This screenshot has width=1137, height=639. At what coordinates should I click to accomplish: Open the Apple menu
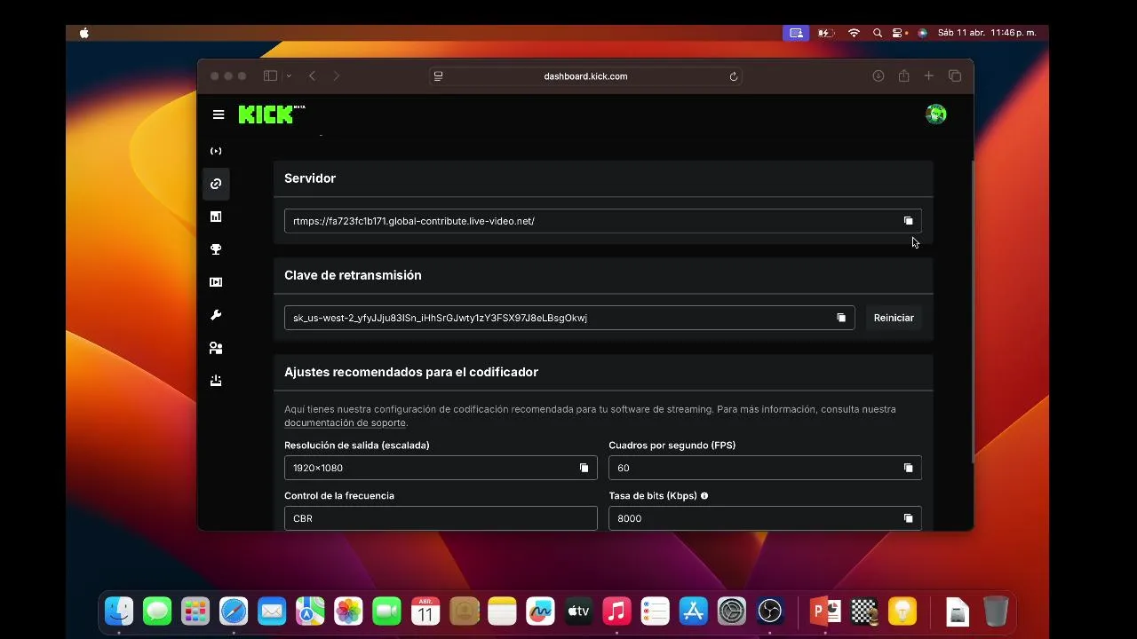tap(84, 33)
